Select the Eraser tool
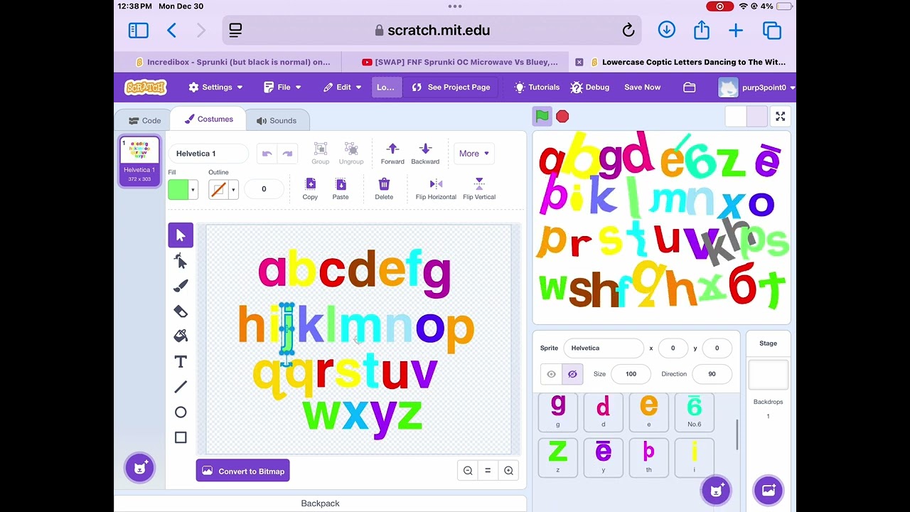This screenshot has width=910, height=512. click(181, 311)
